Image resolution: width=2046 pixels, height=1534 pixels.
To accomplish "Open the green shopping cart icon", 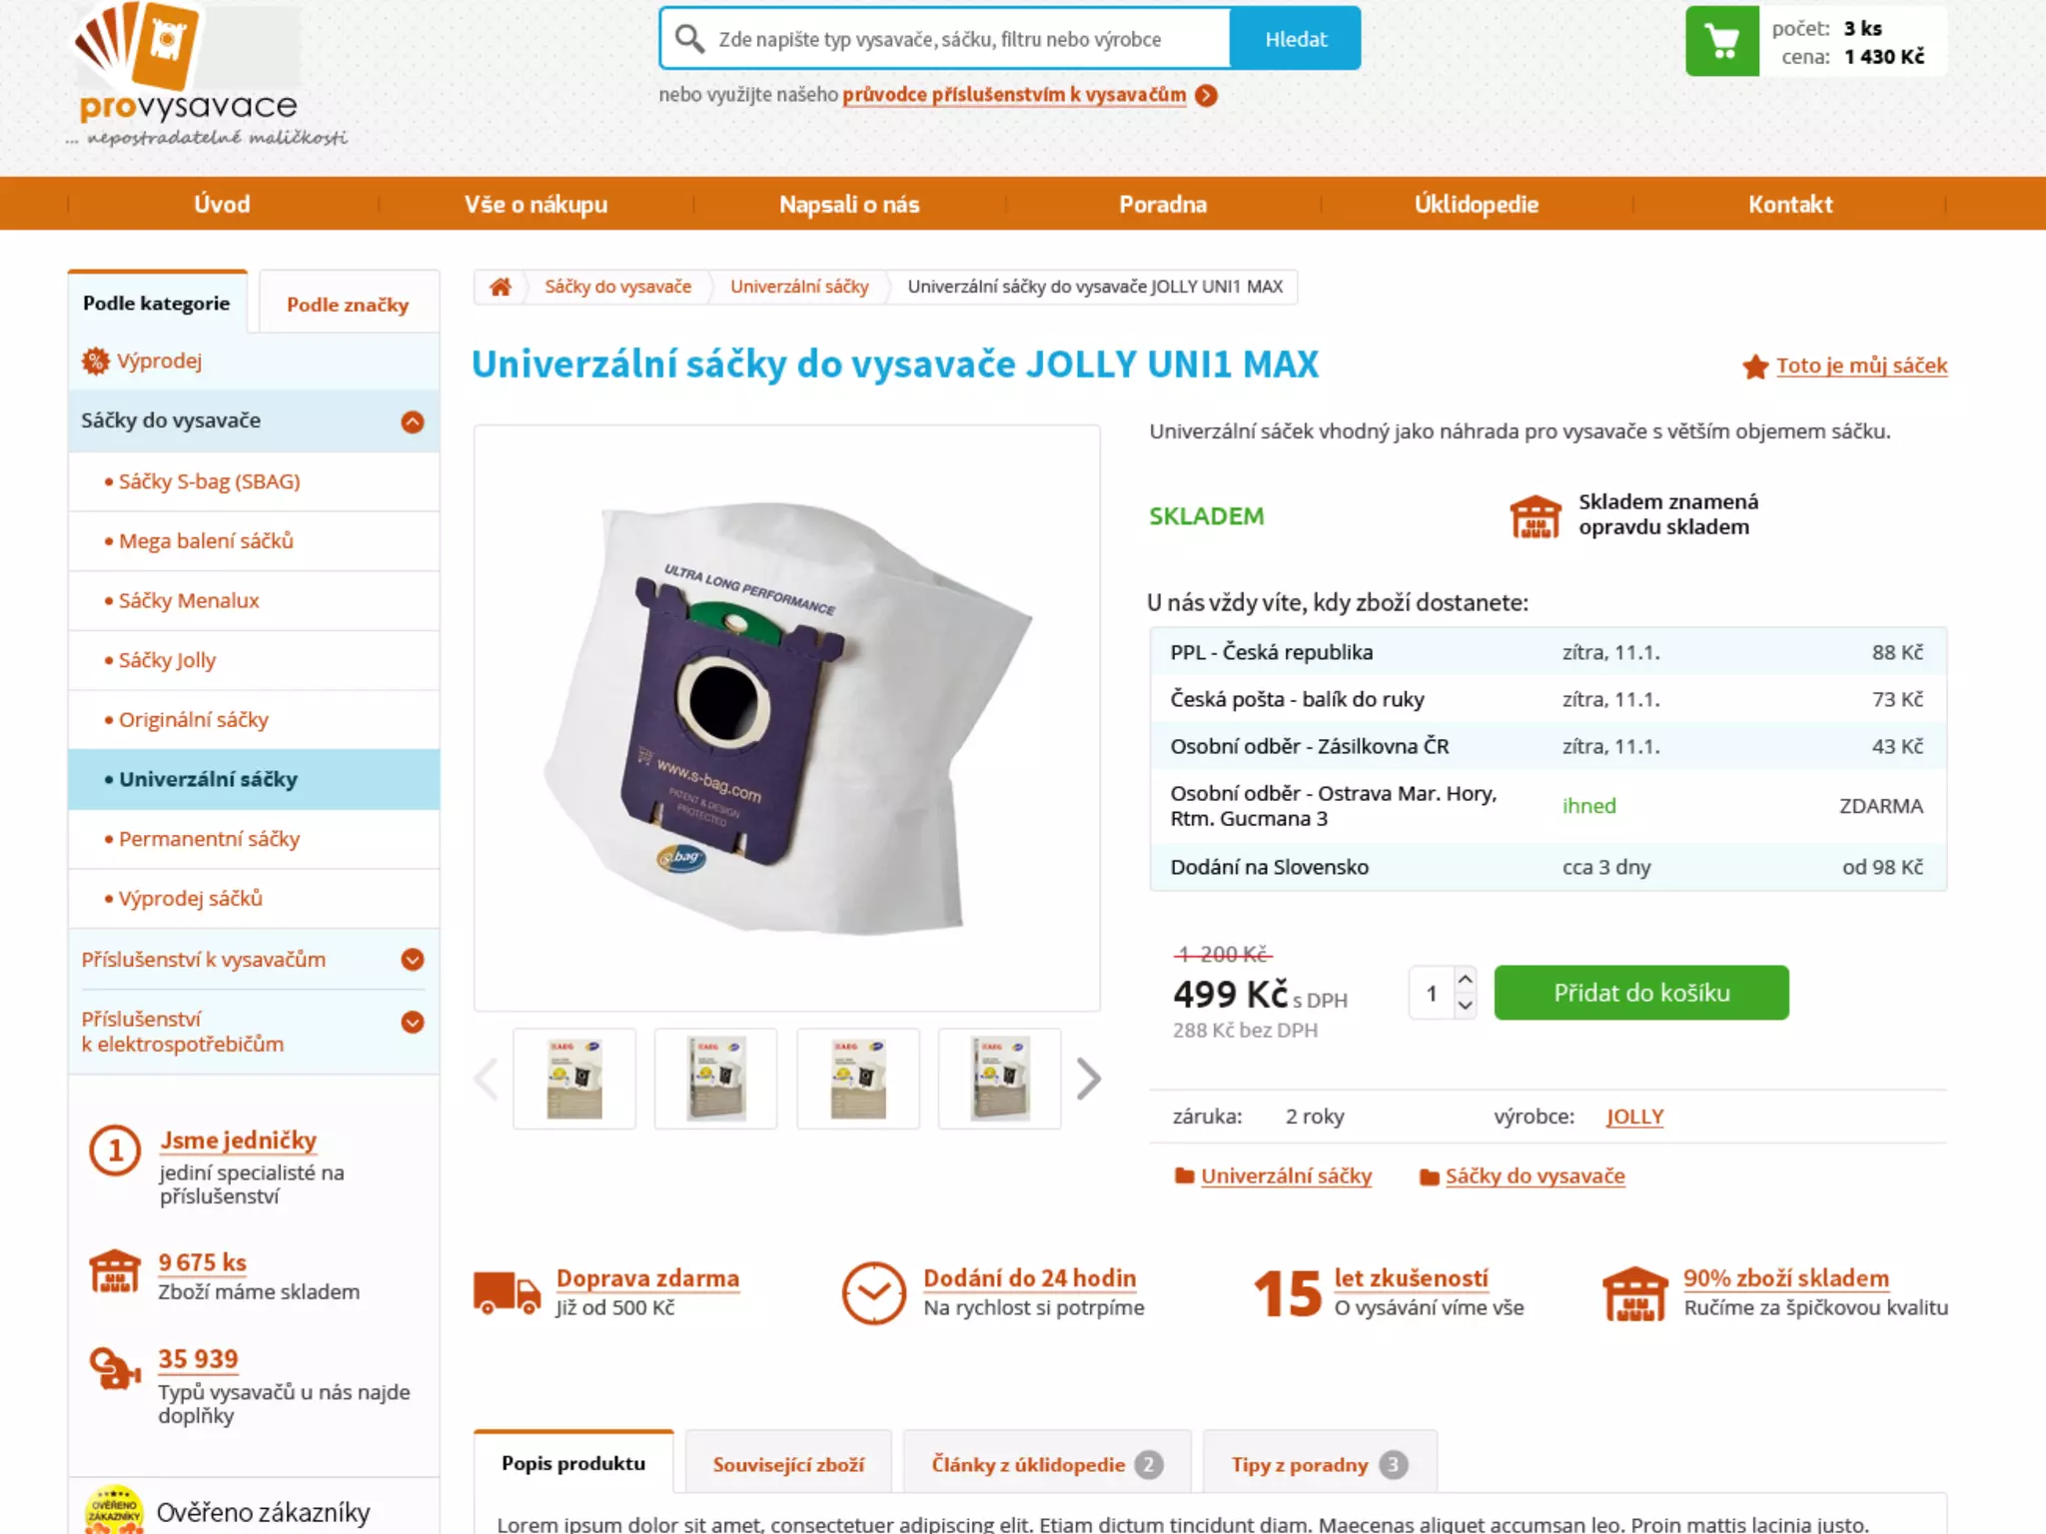I will tap(1722, 41).
